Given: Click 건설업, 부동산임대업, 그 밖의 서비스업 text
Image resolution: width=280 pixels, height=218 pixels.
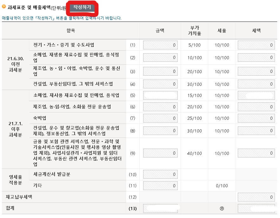Looking at the screenshot, I should [x=73, y=84].
